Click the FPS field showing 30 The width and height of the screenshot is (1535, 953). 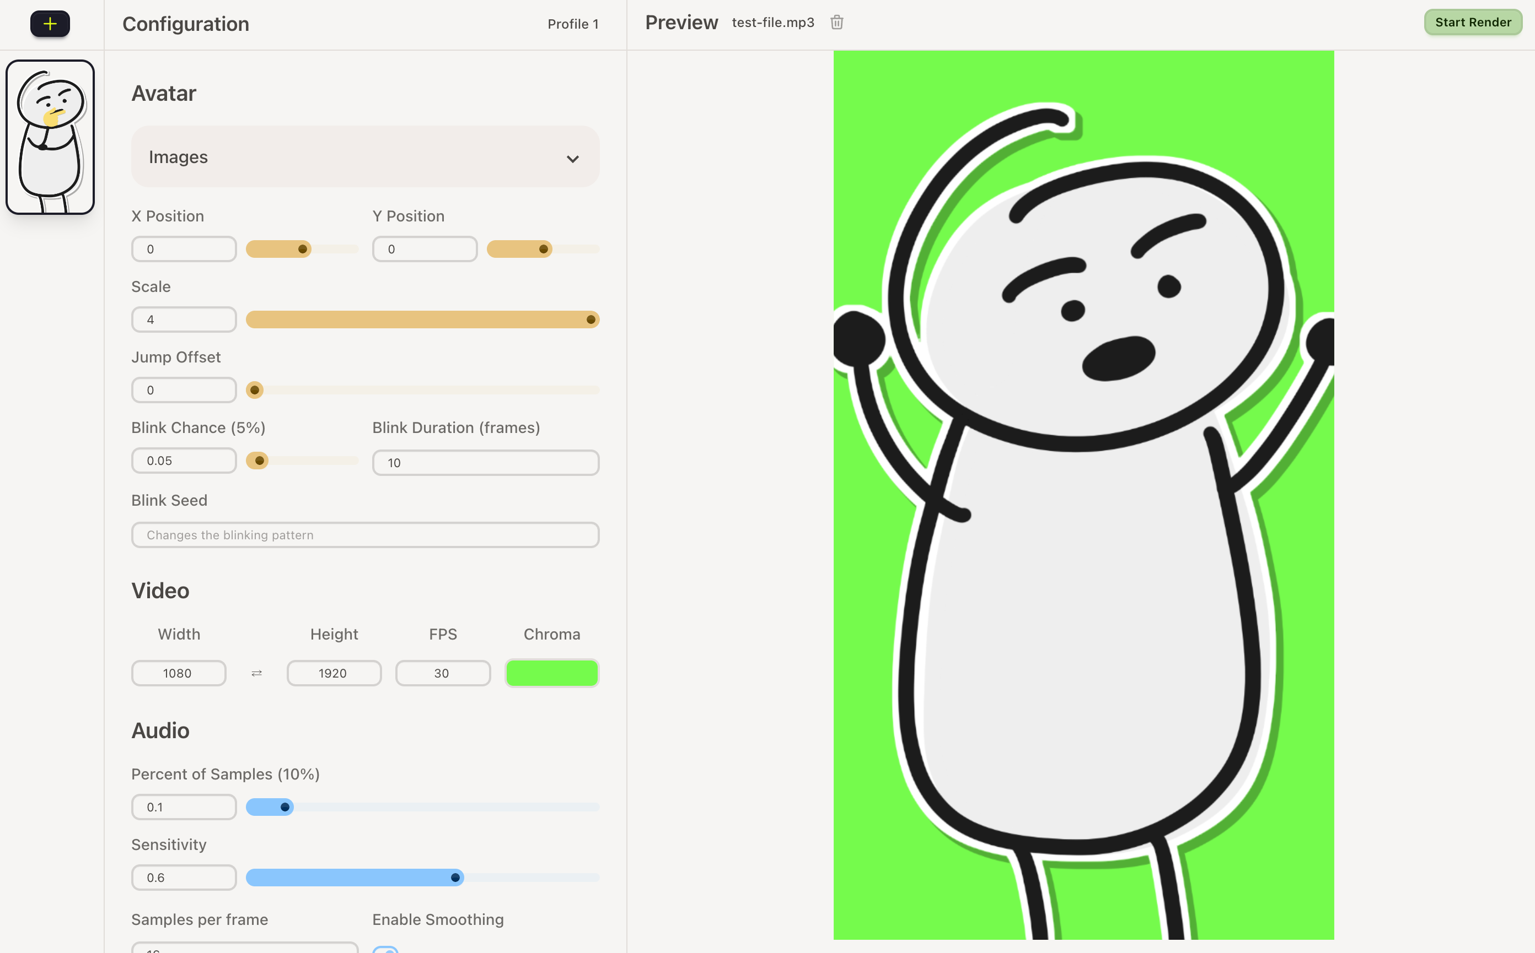click(442, 673)
